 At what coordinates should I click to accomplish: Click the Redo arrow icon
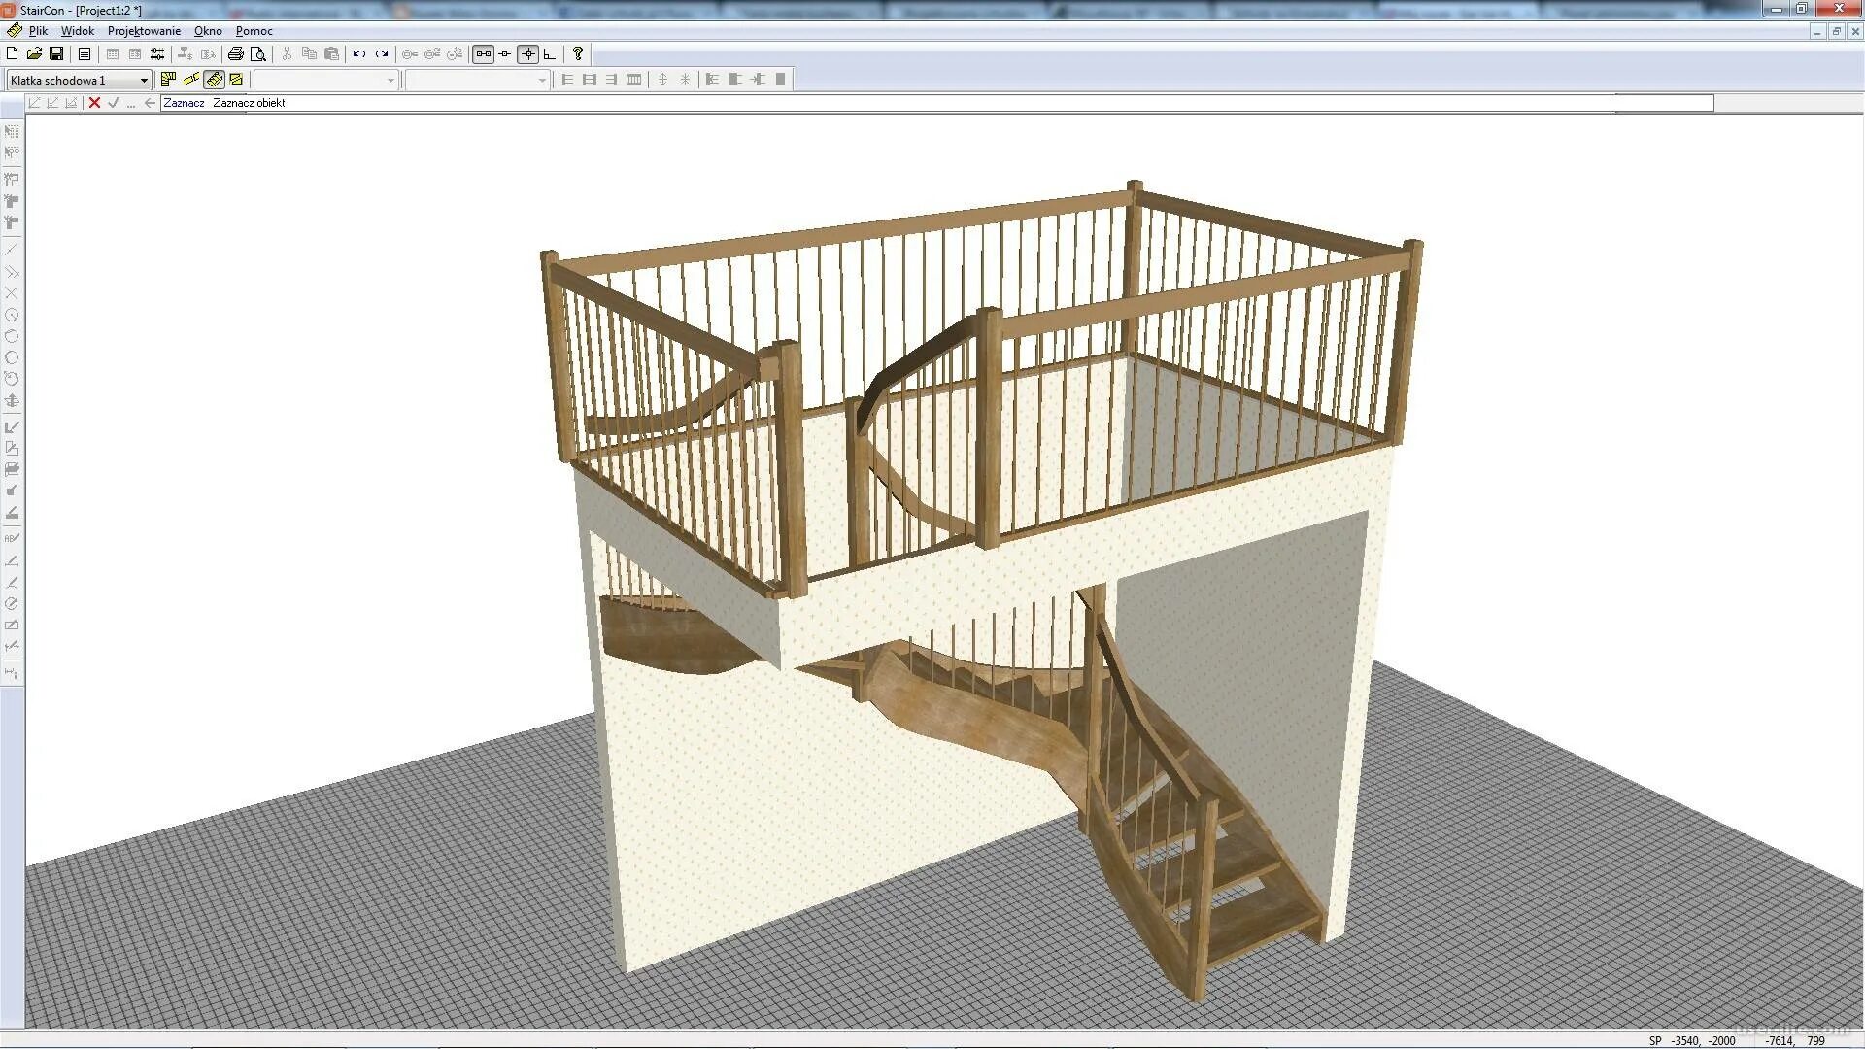(382, 54)
